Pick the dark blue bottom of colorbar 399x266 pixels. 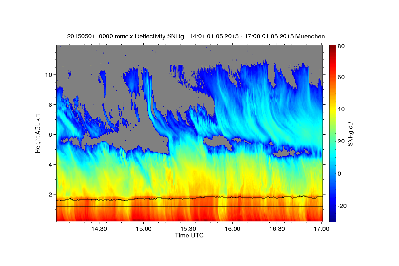coord(332,218)
